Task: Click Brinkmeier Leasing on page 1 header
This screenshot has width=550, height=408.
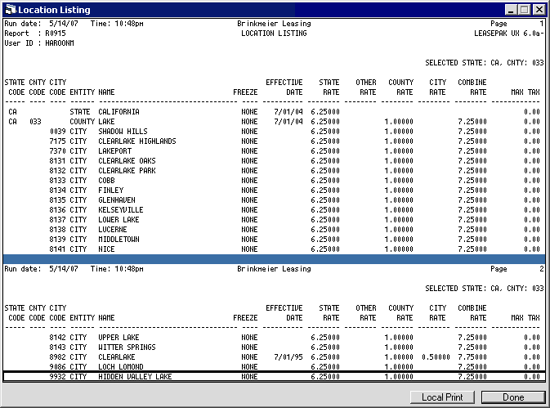Action: pyautogui.click(x=274, y=24)
